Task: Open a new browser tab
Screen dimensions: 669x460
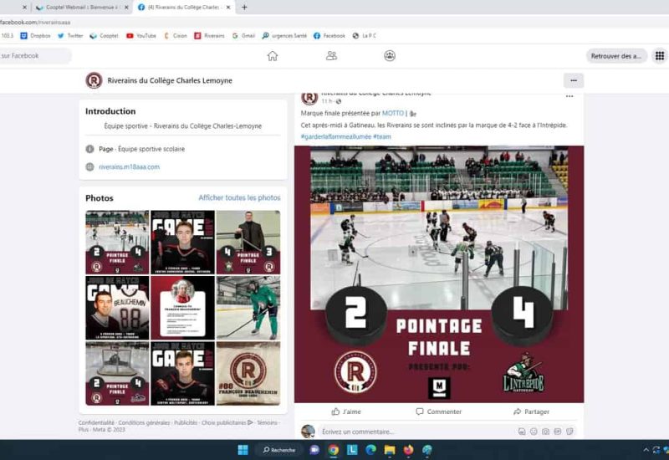Action: (244, 8)
